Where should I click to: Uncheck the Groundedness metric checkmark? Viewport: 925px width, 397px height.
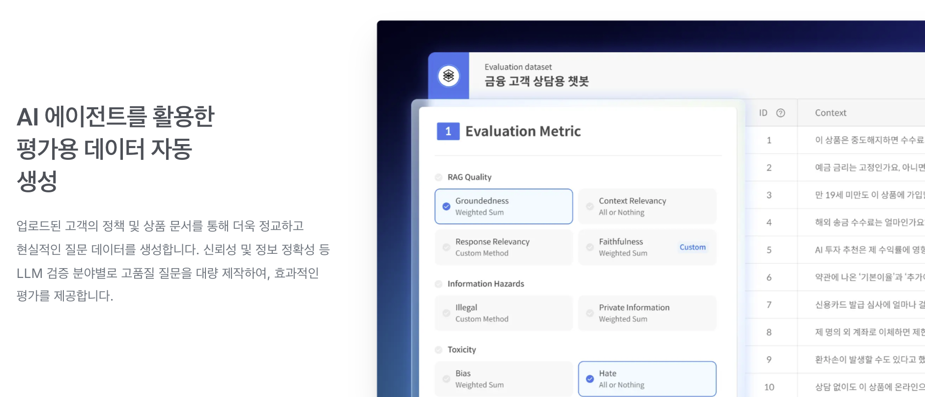pyautogui.click(x=446, y=207)
